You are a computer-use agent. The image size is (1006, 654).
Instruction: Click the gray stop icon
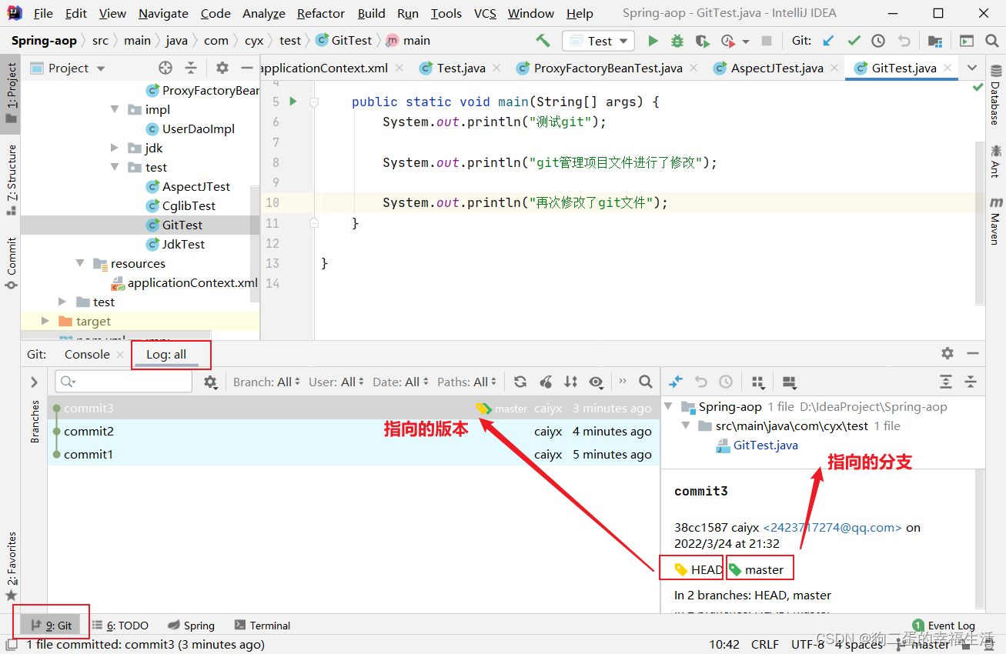[x=766, y=41]
